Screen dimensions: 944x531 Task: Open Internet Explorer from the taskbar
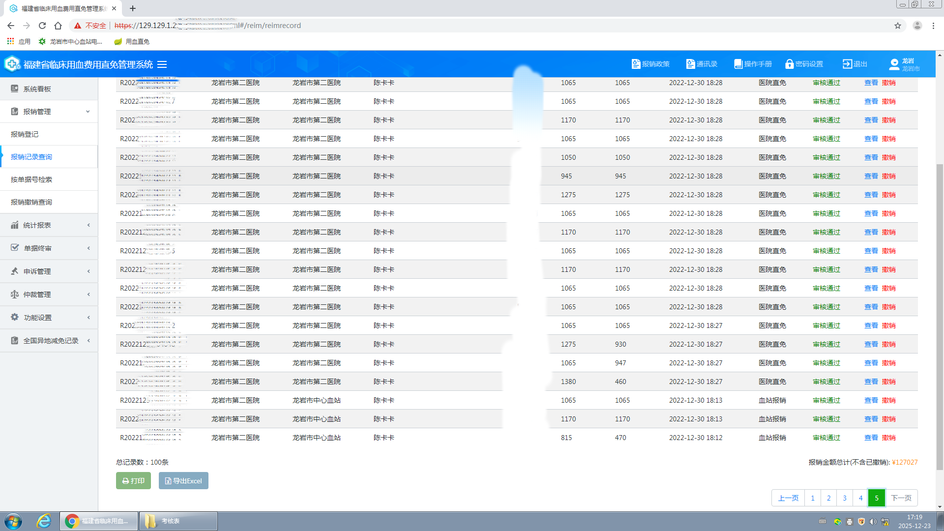[44, 521]
